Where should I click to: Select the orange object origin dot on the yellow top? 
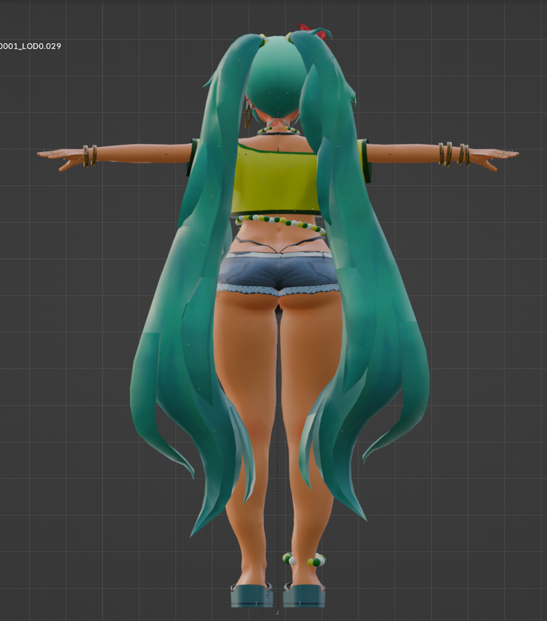coord(276,171)
